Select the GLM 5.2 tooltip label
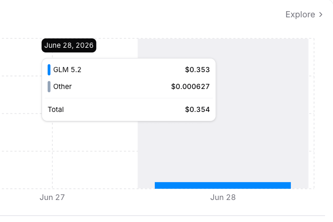333x222 pixels. [x=67, y=70]
